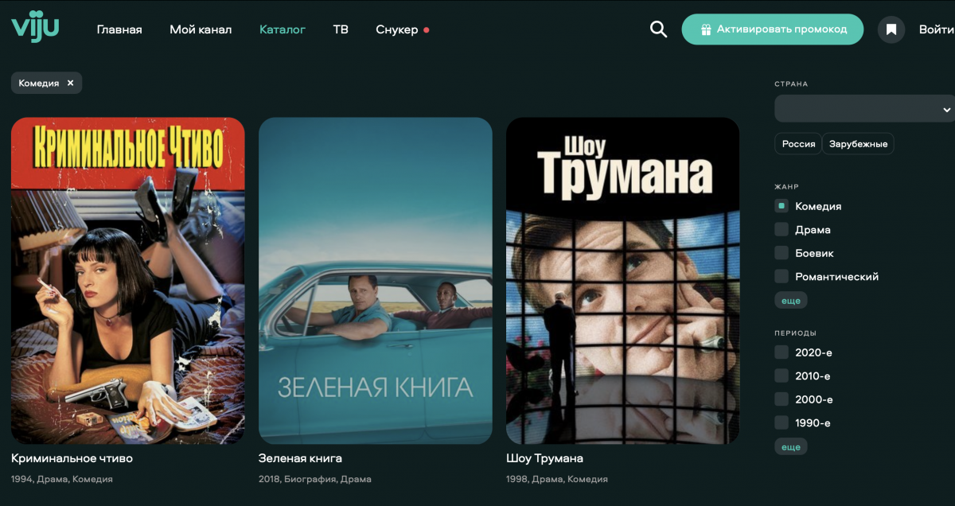This screenshot has height=506, width=955.
Task: Switch to the ТВ section
Action: (341, 29)
